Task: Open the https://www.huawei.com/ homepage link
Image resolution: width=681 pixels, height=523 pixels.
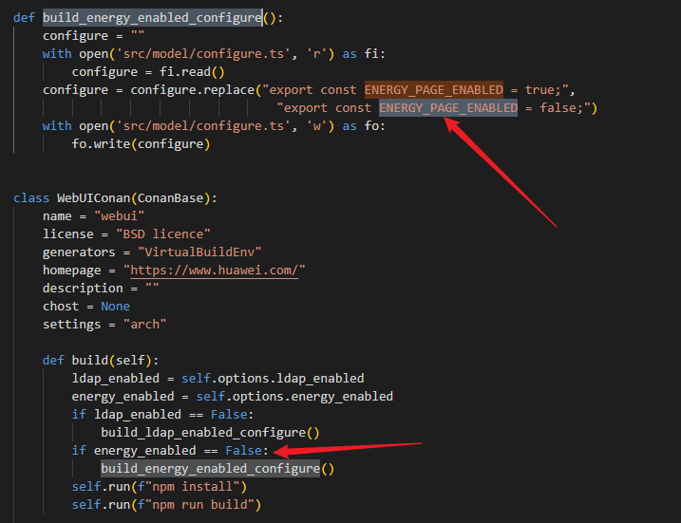Action: coord(218,270)
